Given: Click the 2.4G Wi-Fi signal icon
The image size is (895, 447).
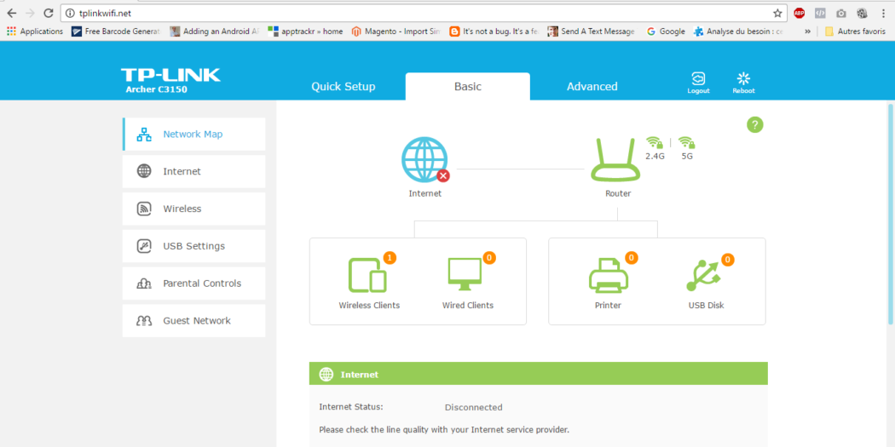Looking at the screenshot, I should click(655, 143).
